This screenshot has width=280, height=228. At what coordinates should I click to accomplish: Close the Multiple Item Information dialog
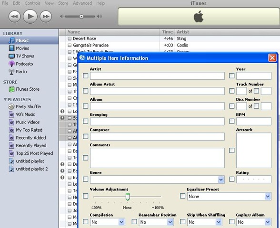coord(272,58)
